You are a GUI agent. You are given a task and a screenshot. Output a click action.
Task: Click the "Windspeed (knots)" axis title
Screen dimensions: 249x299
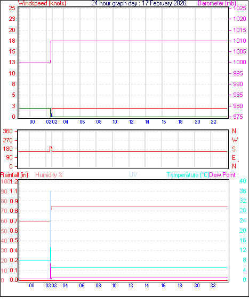coord(42,3)
